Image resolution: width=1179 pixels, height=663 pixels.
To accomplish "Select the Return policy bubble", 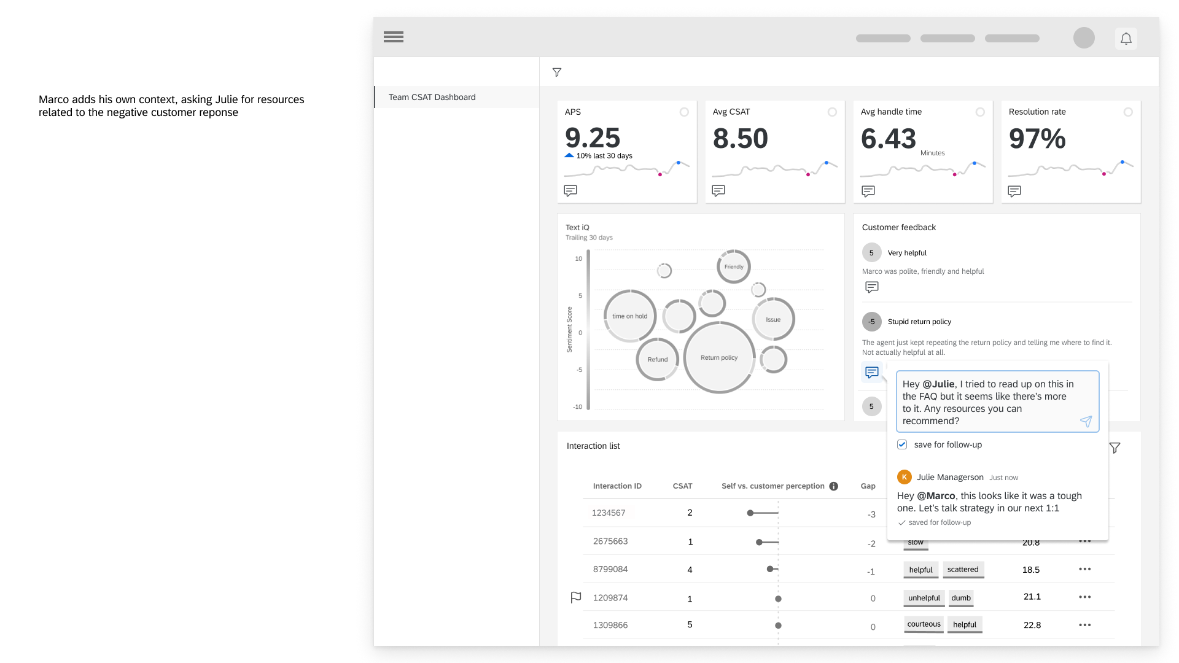I will (x=719, y=357).
